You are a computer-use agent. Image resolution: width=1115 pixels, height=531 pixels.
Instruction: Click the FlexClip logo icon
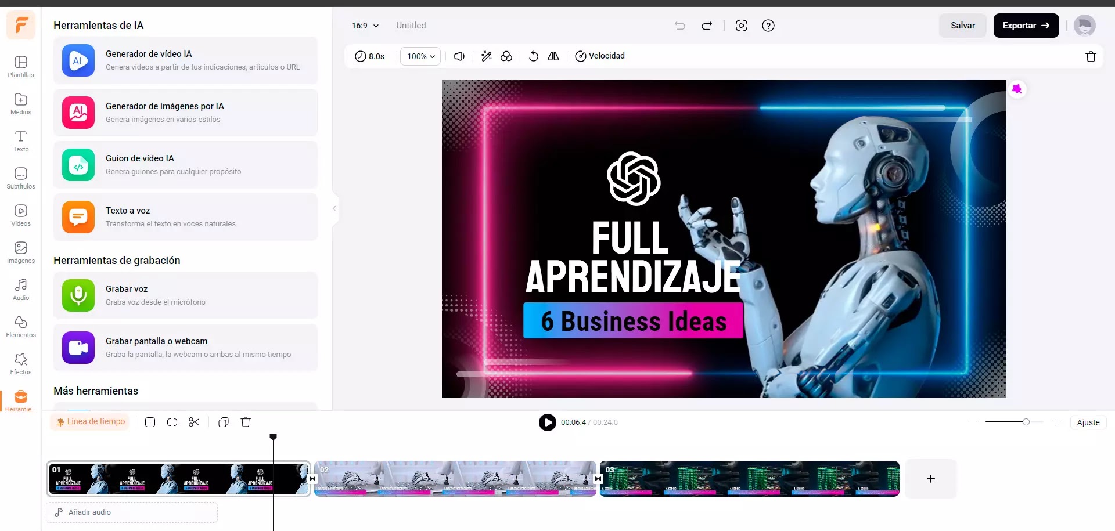[x=21, y=26]
